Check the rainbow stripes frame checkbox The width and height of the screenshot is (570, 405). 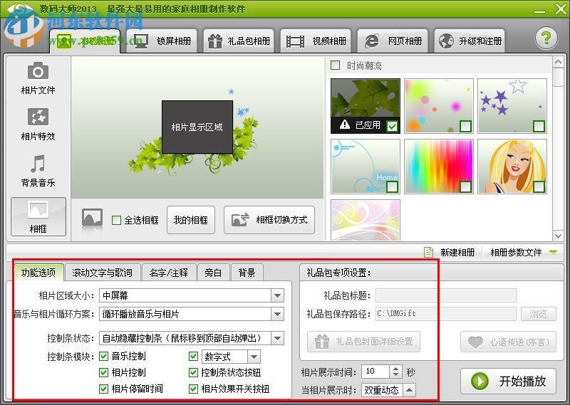(466, 186)
